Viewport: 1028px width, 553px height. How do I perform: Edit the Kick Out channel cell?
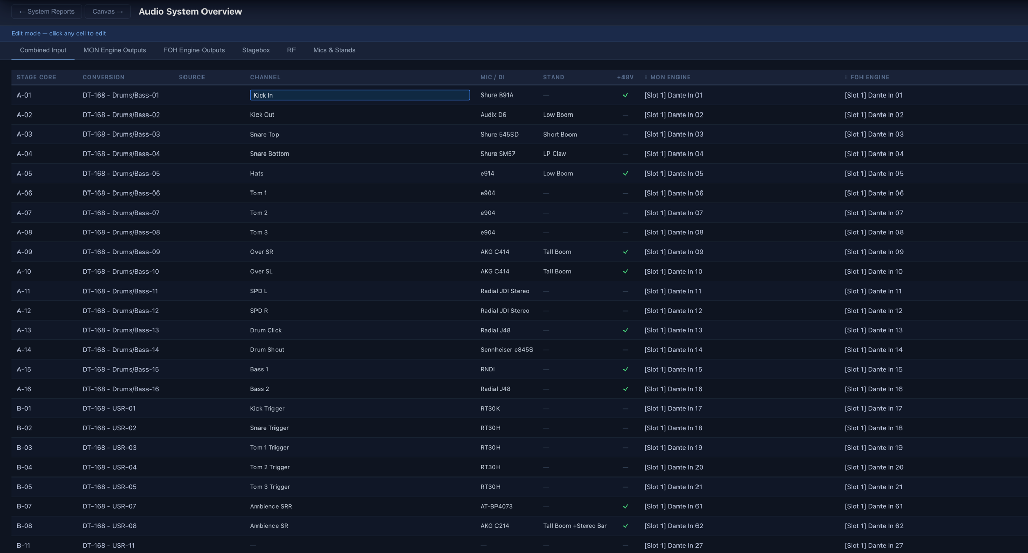click(262, 115)
